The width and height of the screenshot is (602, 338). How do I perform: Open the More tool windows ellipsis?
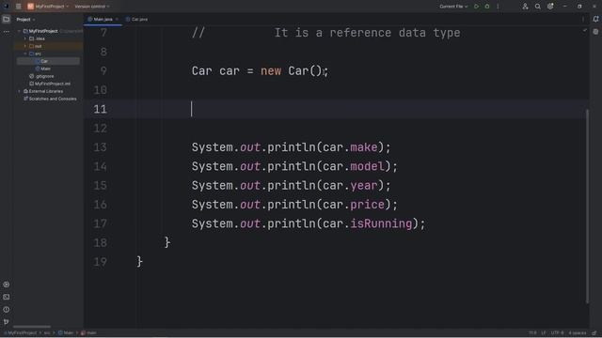point(7,32)
